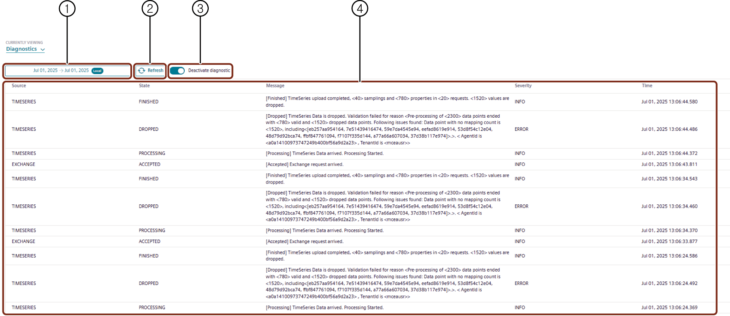Sort by the Source column header
Viewport: 730px width, 316px height.
[x=19, y=86]
